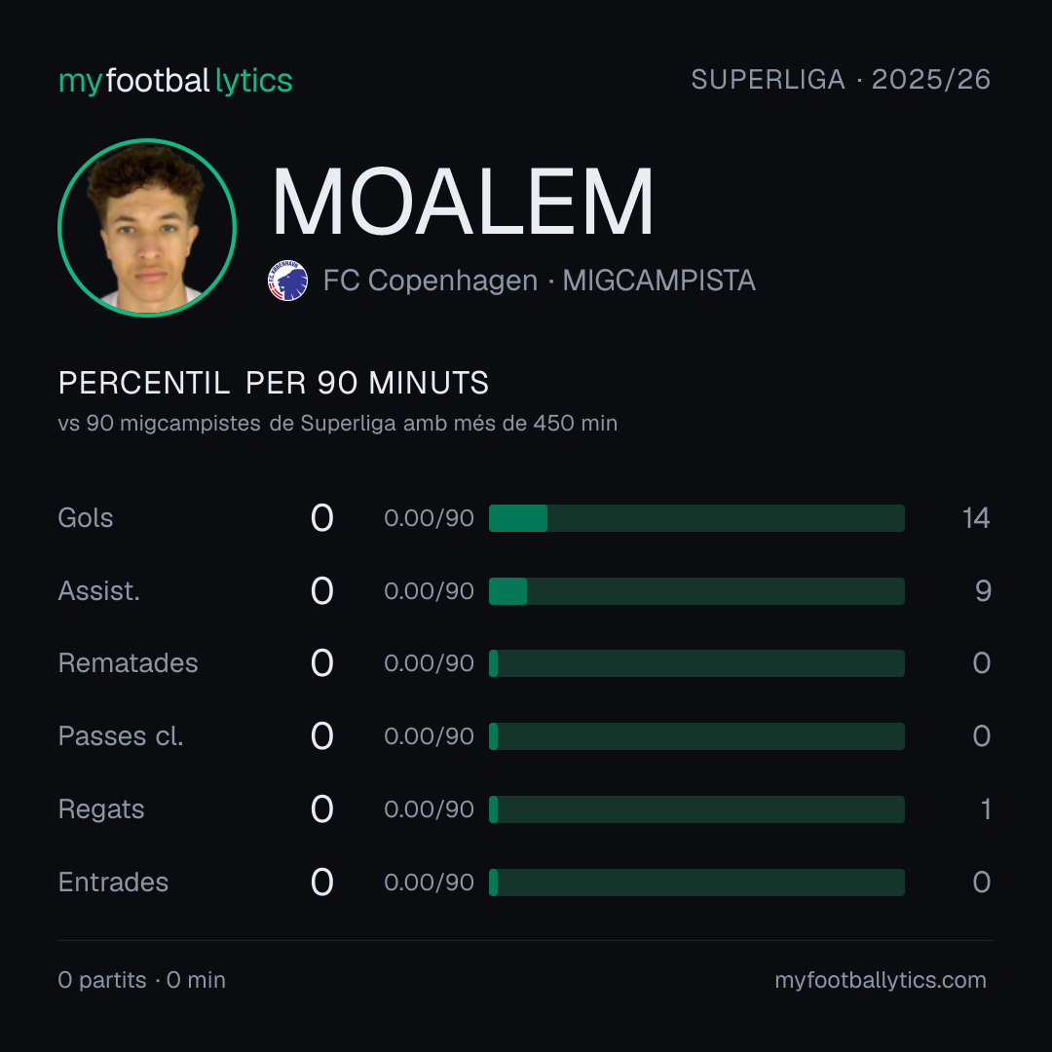Click the PERCENTIL PER 90 MINUTS heading

(273, 383)
